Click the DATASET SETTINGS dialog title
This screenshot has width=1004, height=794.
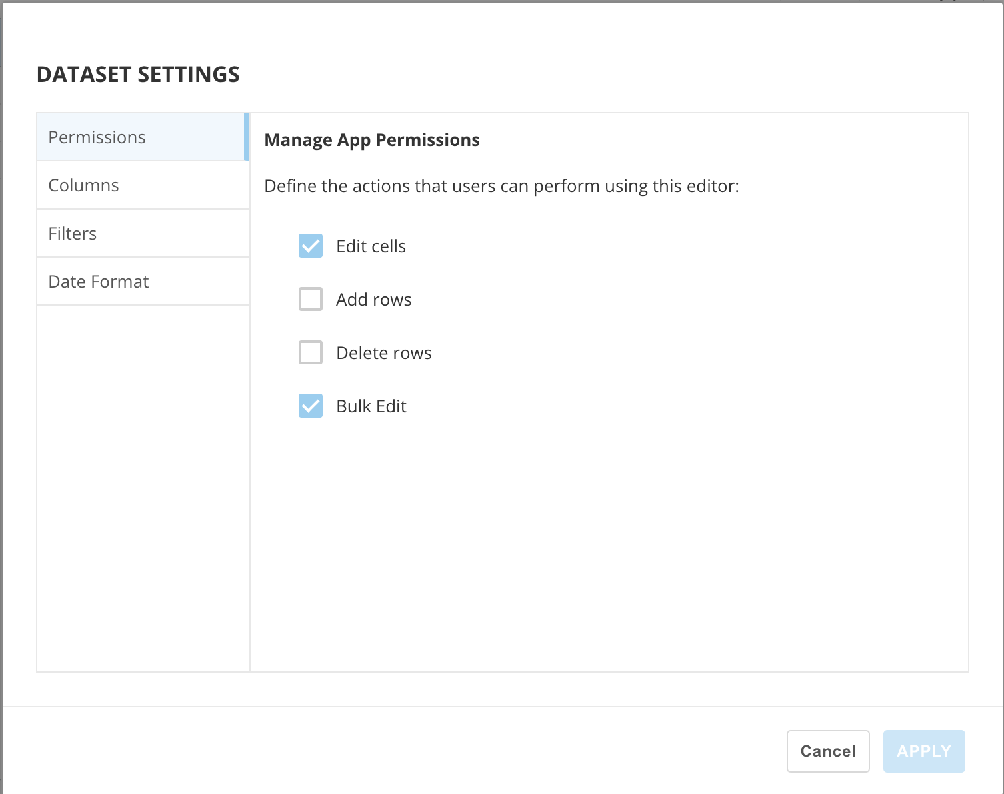pos(138,75)
